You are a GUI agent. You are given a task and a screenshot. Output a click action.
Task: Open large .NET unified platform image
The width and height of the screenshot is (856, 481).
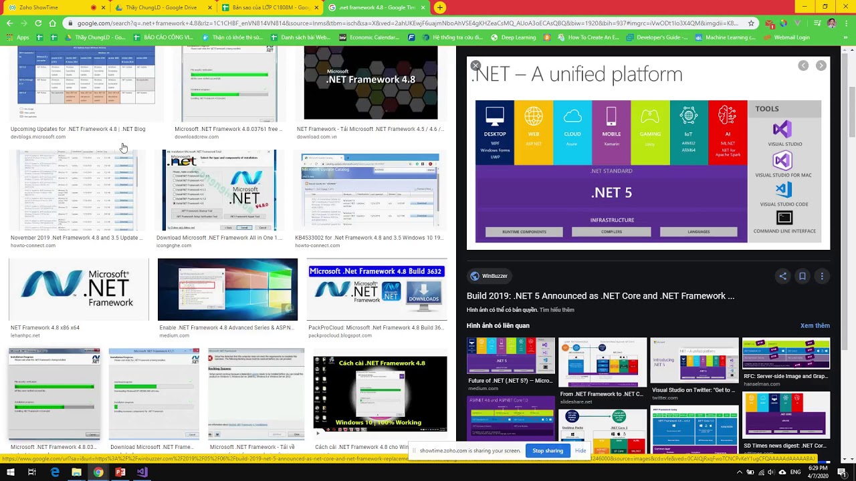648,153
